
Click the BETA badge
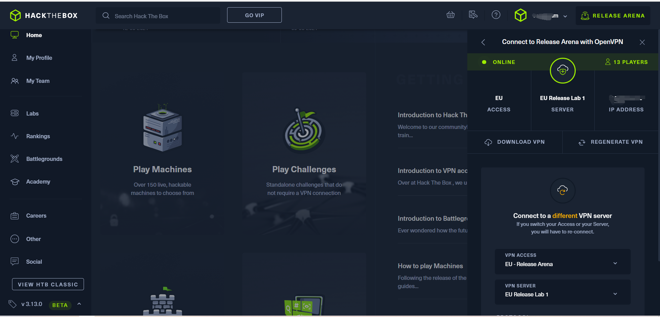[x=60, y=305]
